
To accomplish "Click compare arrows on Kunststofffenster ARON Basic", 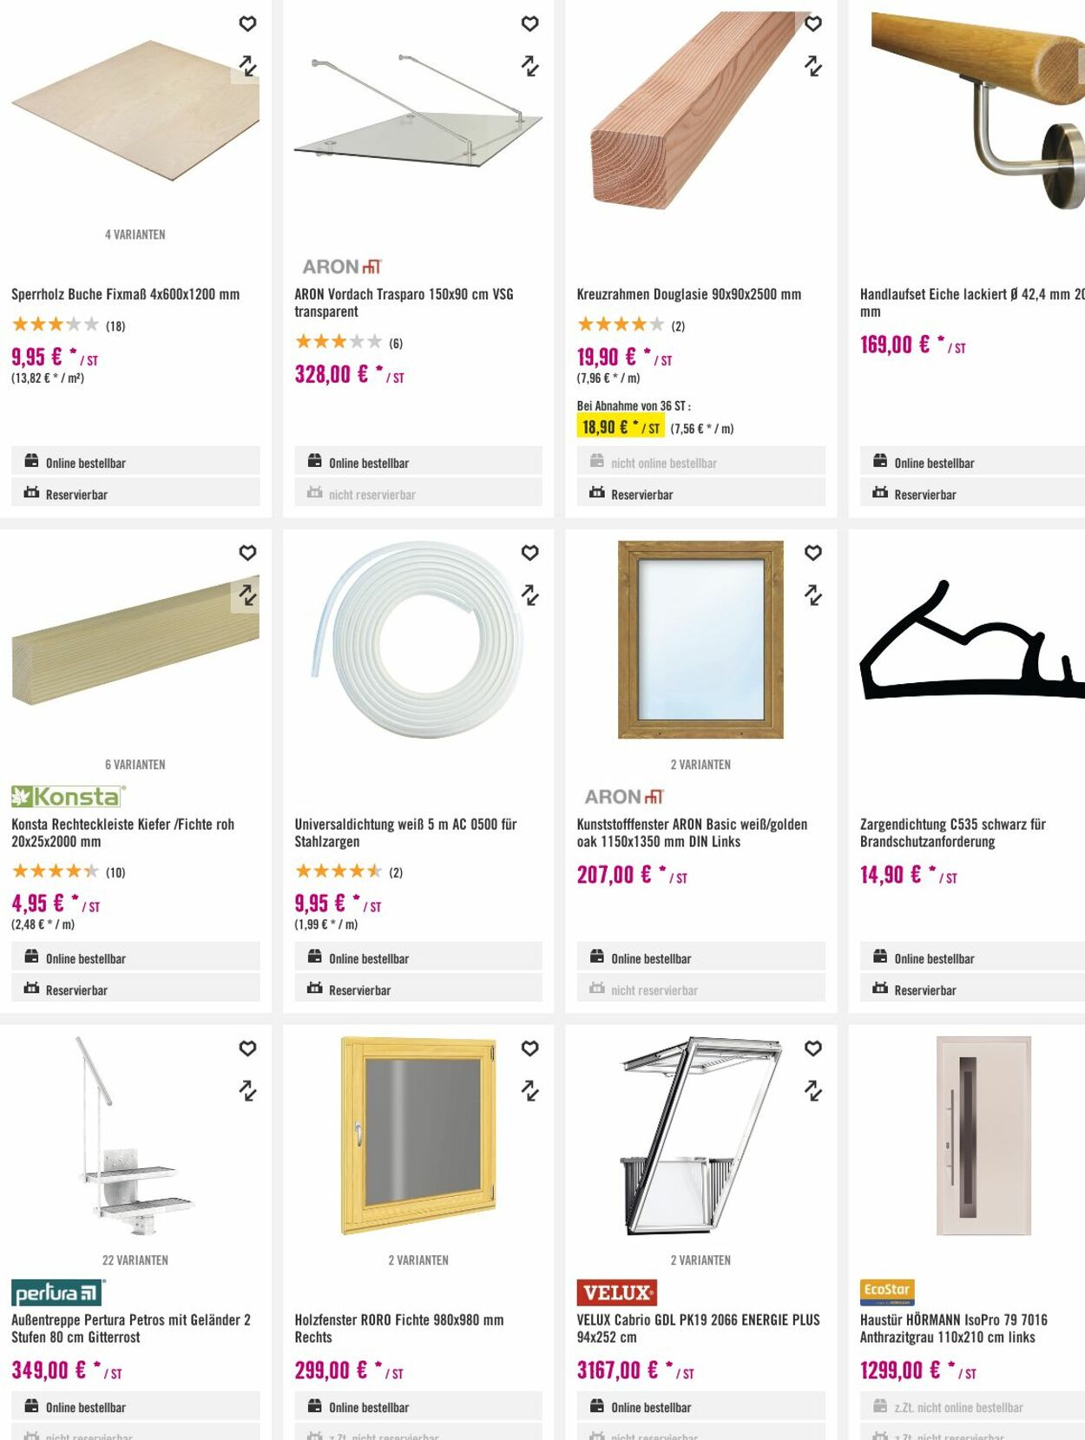I will (x=812, y=595).
